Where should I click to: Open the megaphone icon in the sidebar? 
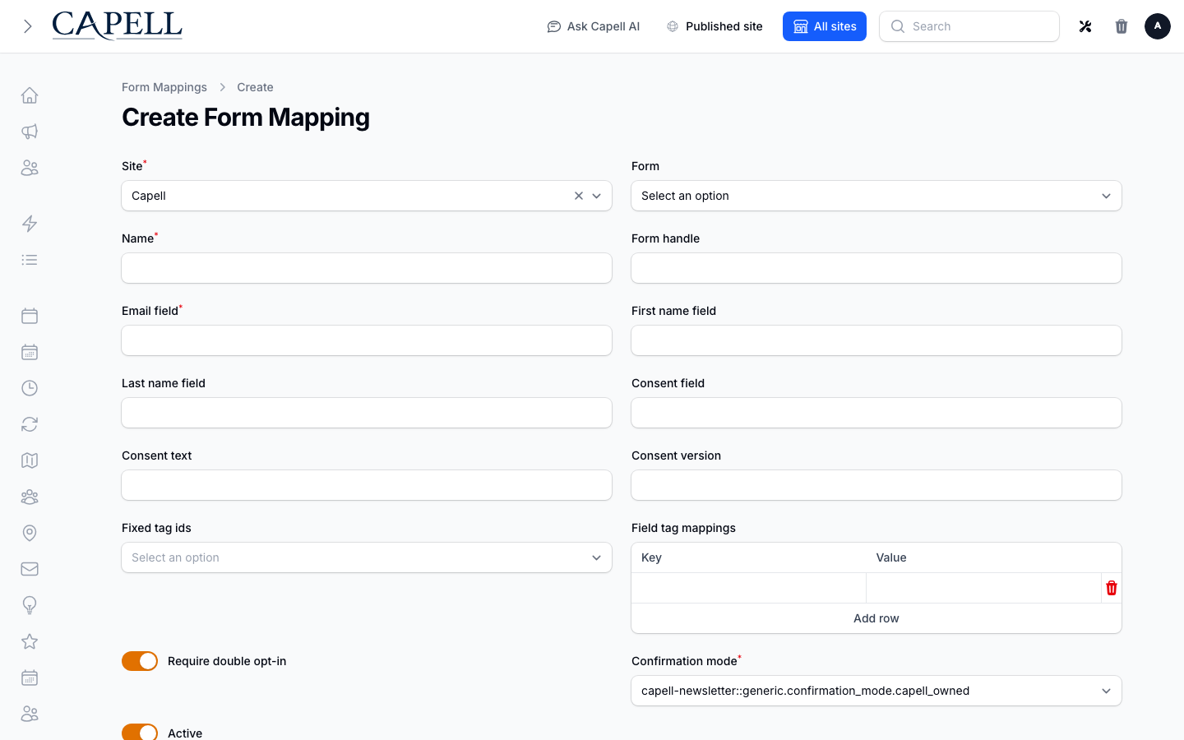pyautogui.click(x=30, y=132)
